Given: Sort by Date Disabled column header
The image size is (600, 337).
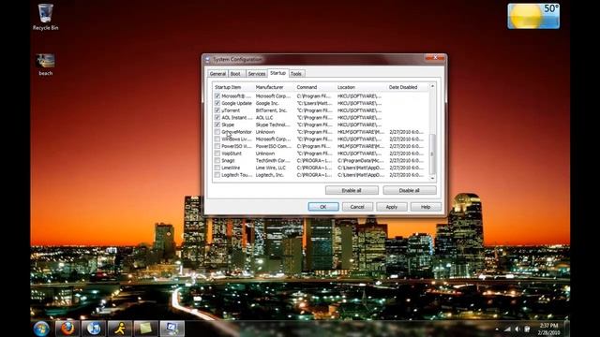Looking at the screenshot, I should [407, 87].
